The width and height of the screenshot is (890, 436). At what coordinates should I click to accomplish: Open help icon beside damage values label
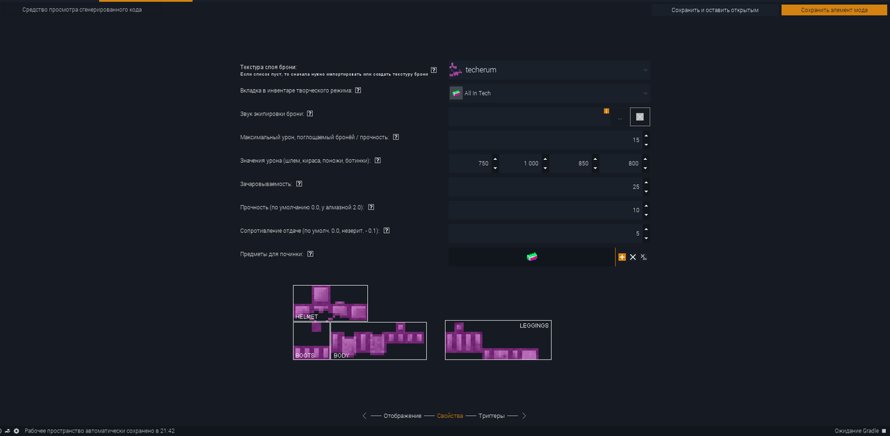[x=378, y=161]
